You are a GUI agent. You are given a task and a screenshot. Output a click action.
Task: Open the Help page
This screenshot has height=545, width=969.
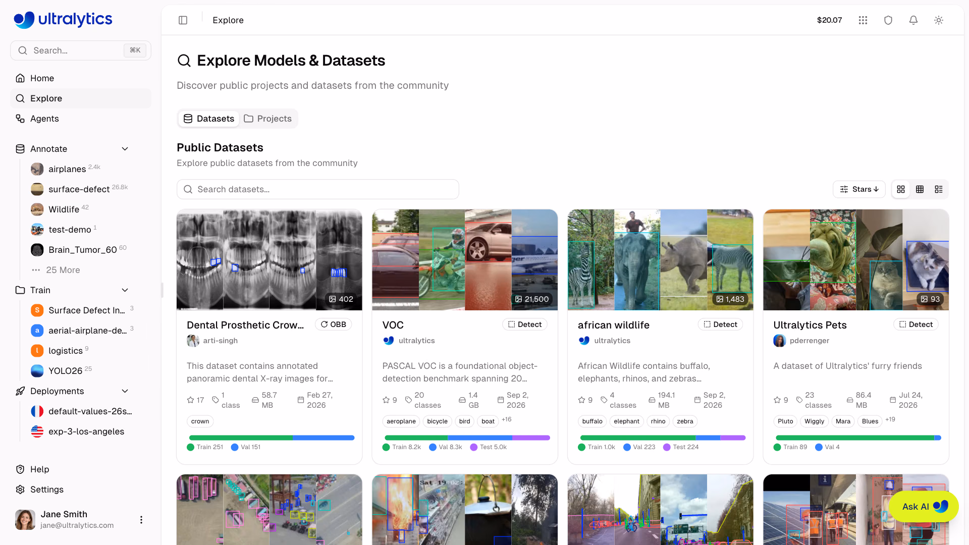pos(81,469)
